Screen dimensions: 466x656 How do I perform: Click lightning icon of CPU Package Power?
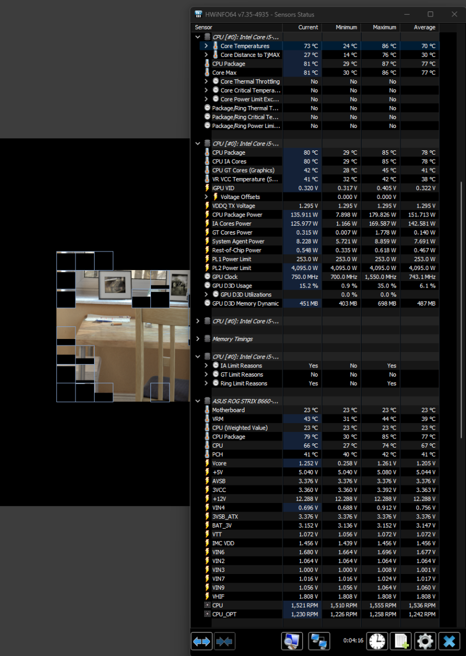tap(207, 215)
